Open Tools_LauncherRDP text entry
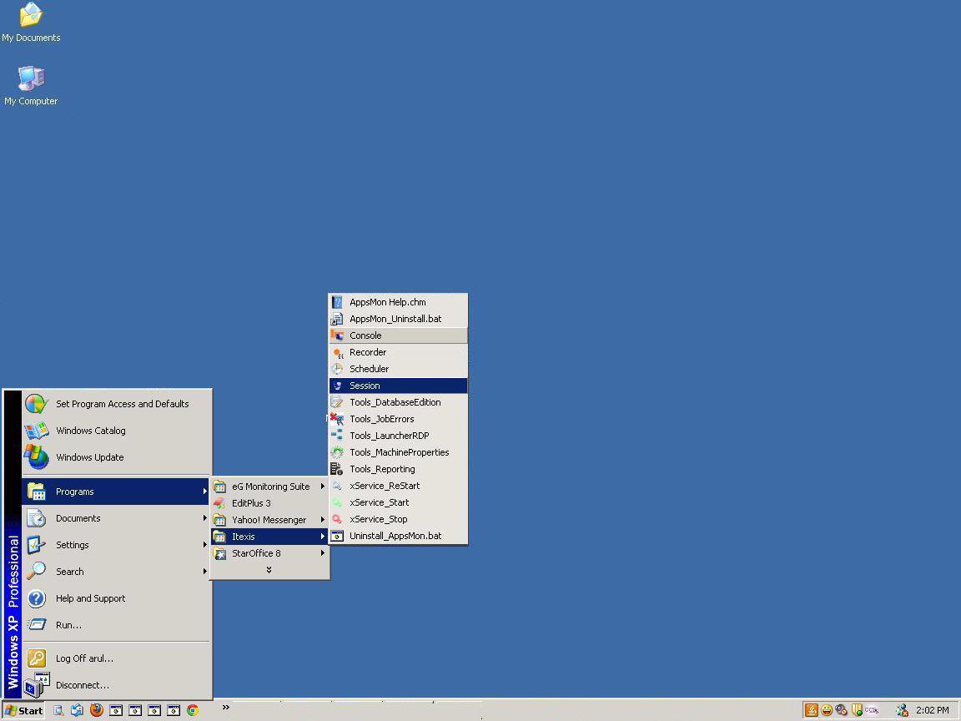 [390, 436]
